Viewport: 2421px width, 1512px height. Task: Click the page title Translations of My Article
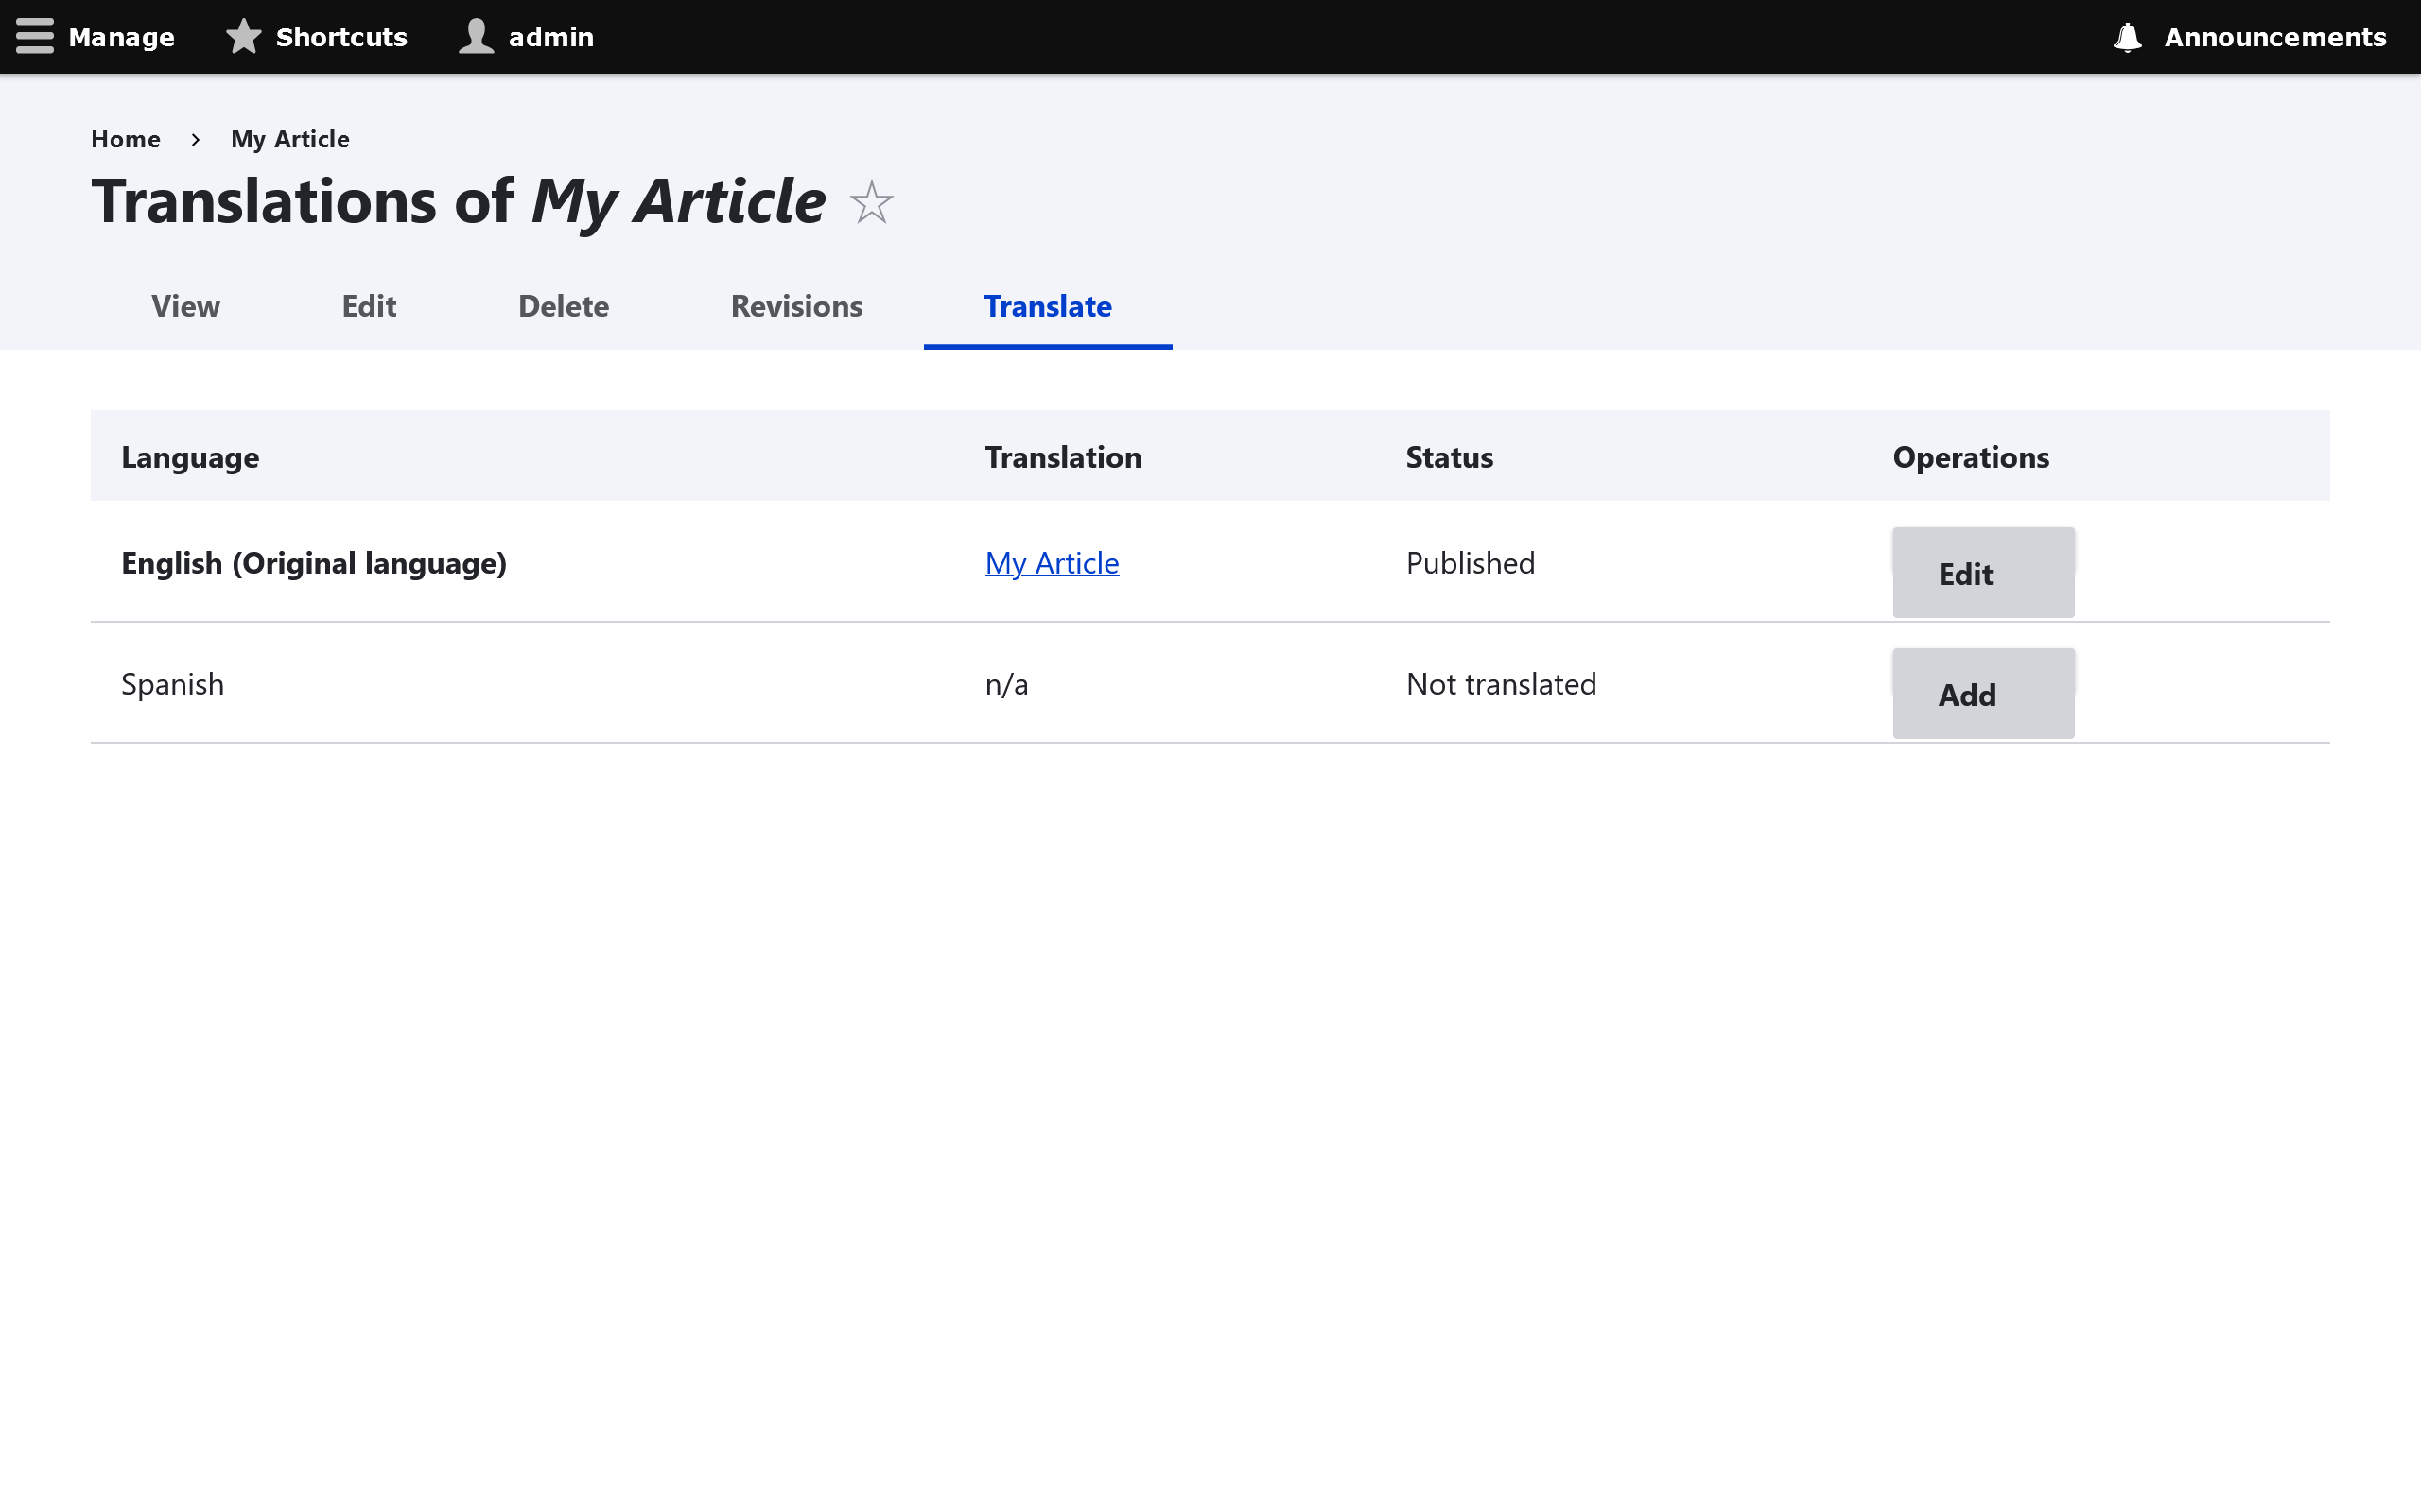click(x=458, y=202)
